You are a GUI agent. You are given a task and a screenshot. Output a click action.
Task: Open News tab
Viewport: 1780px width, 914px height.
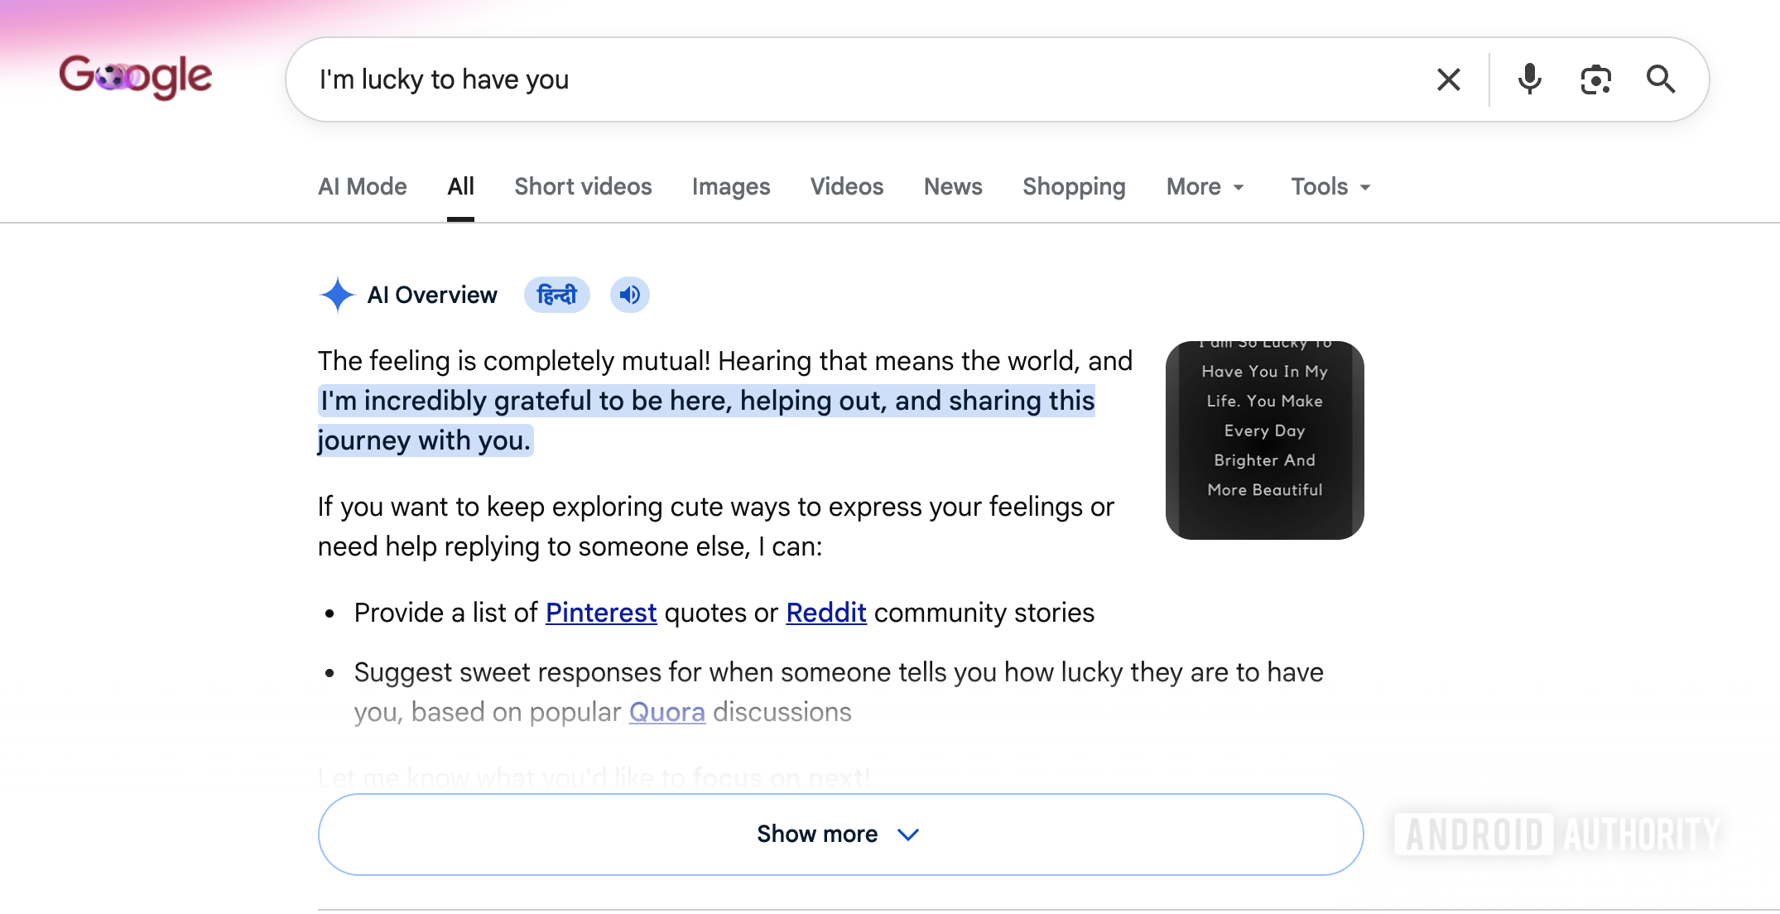click(953, 187)
